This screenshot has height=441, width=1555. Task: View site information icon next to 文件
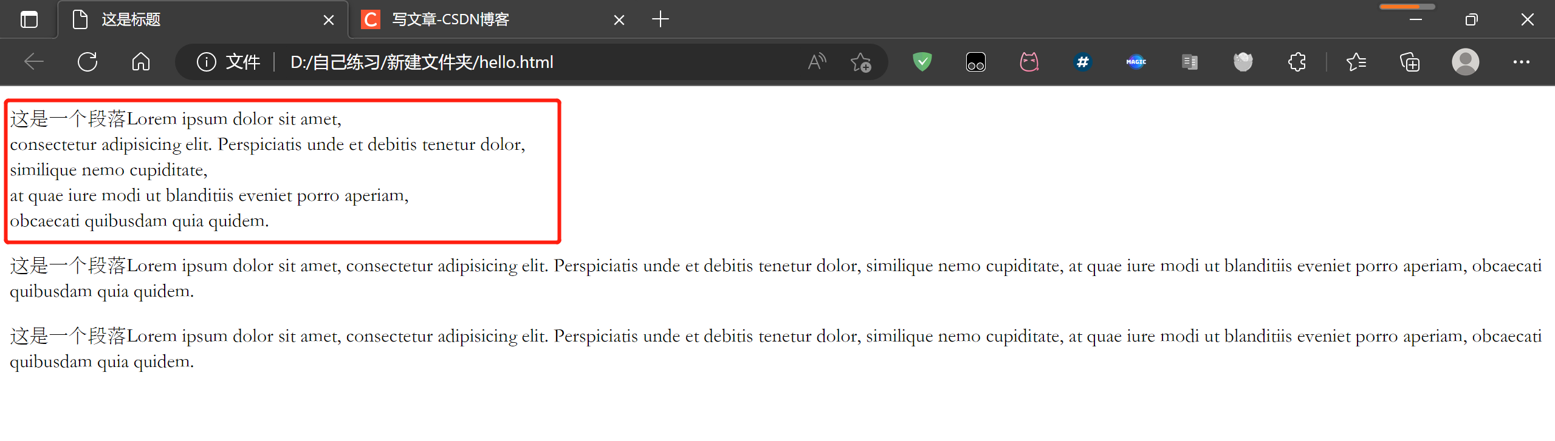coord(207,62)
